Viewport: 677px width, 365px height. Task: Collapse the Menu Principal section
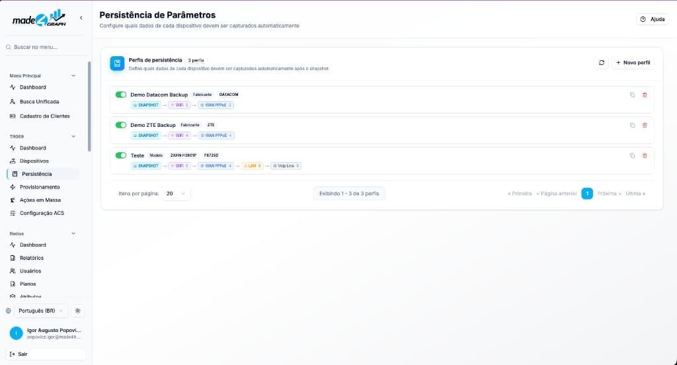pos(73,75)
